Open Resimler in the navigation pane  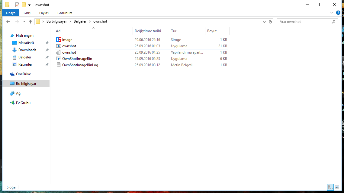pos(25,64)
